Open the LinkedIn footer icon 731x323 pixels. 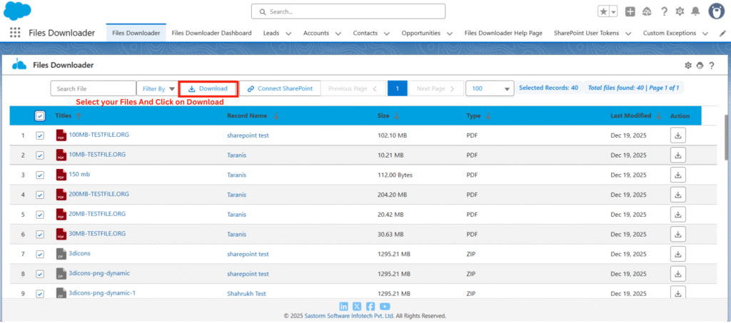[343, 307]
